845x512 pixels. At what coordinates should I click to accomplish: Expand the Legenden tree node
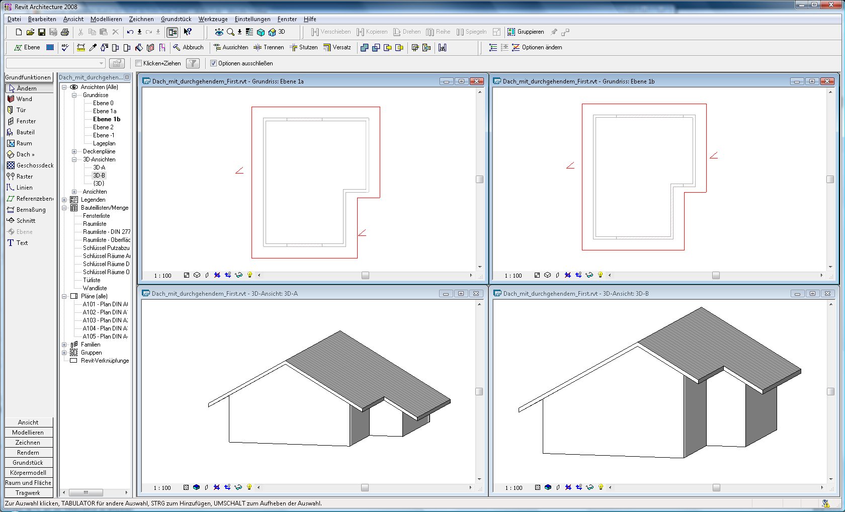tap(64, 200)
